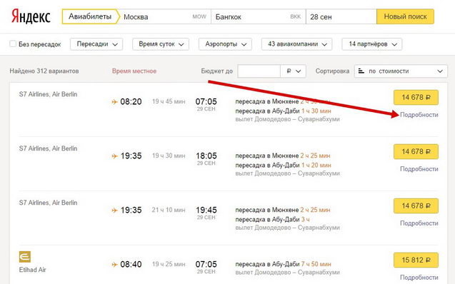Open the Аэропорты filter dropdown

(x=225, y=44)
